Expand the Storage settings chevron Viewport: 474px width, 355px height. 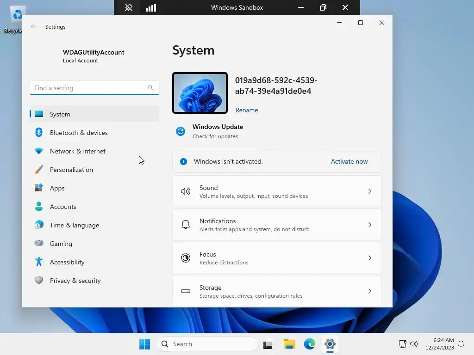(x=370, y=291)
